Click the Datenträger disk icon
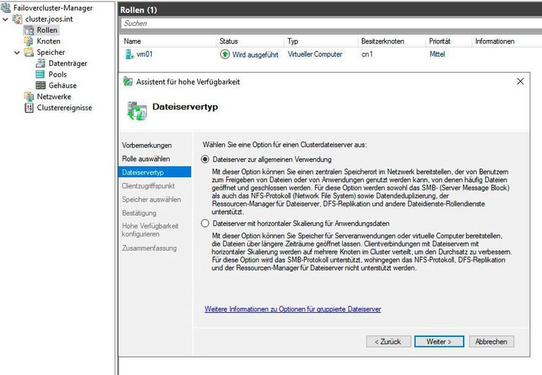This screenshot has height=375, width=542. pyautogui.click(x=41, y=63)
